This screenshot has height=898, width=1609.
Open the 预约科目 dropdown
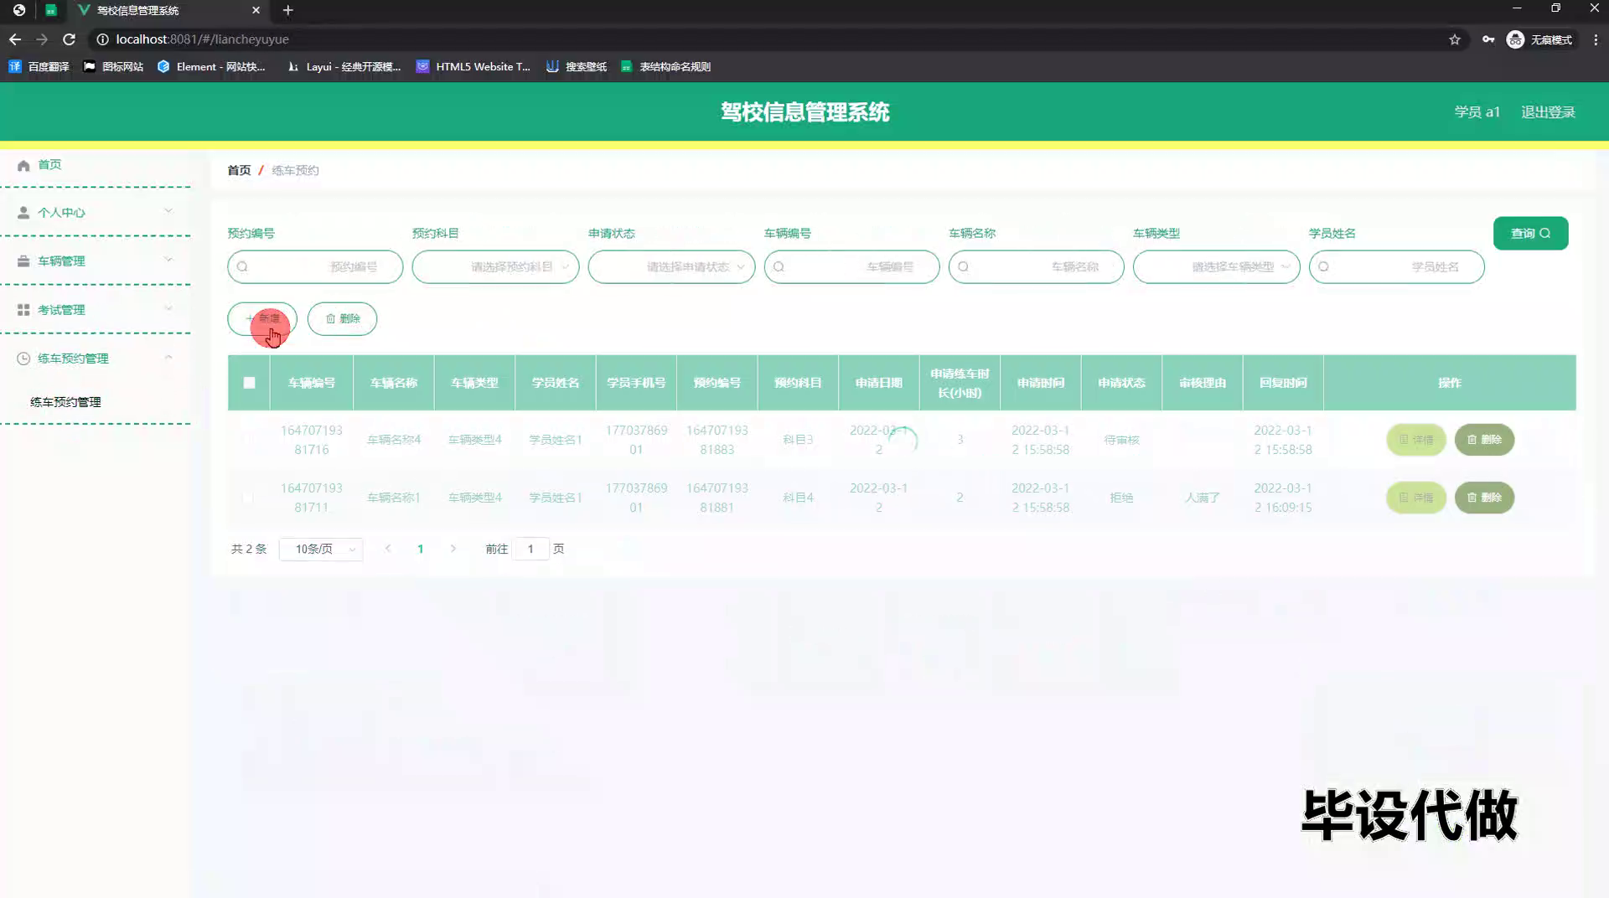point(495,266)
